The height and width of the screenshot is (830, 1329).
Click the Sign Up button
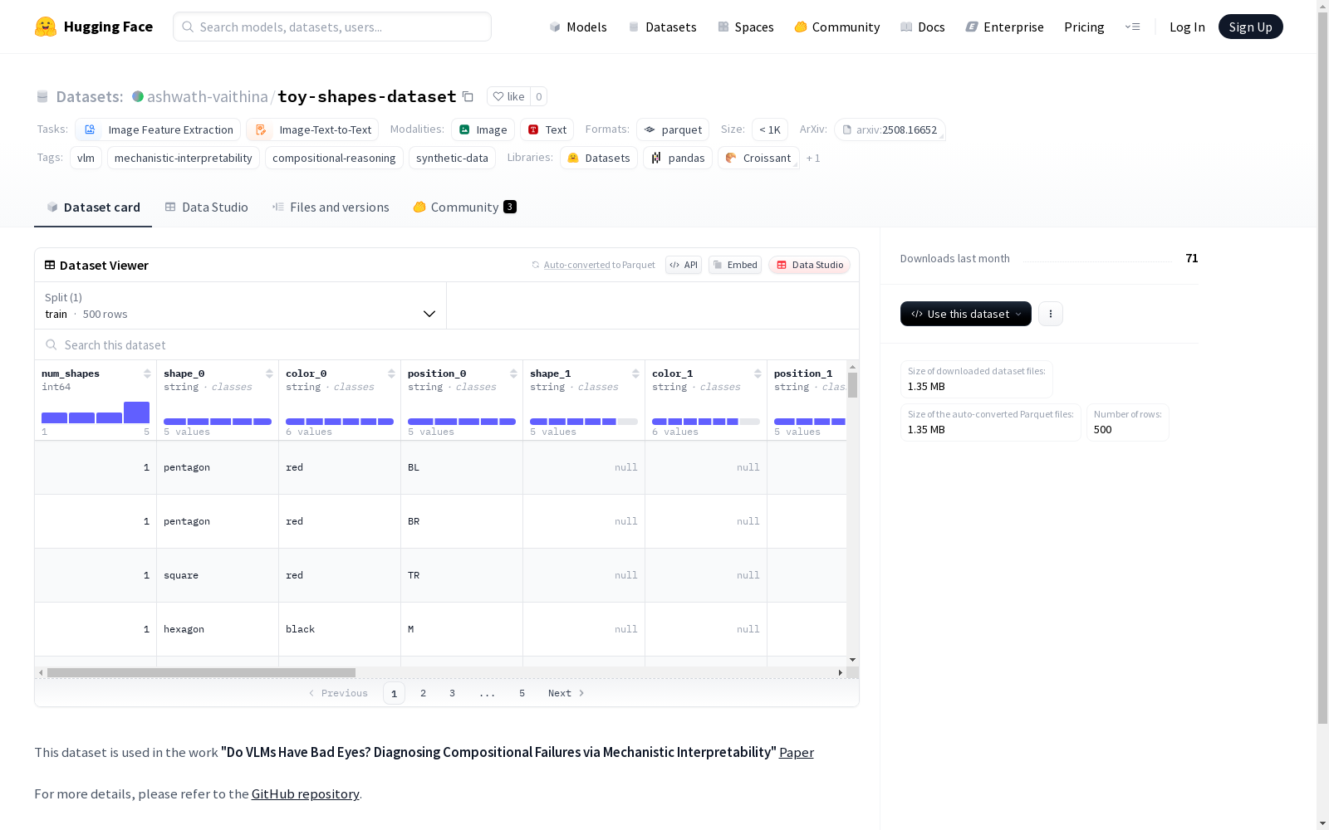coord(1251,27)
